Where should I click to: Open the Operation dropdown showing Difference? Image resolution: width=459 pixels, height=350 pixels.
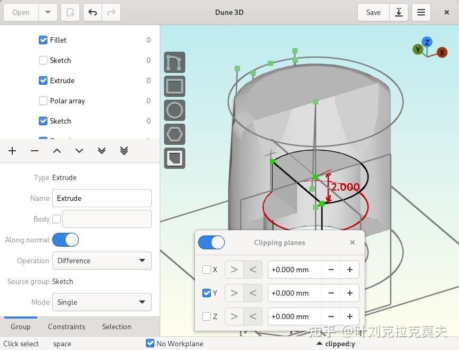[101, 261]
